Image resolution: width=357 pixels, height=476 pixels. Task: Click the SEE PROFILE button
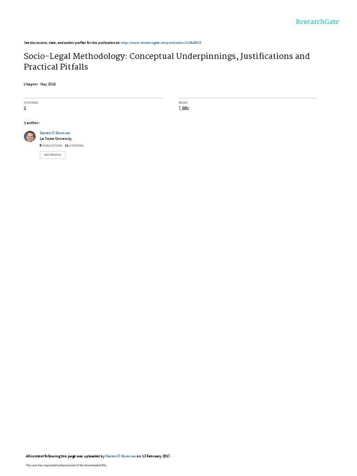(53, 155)
